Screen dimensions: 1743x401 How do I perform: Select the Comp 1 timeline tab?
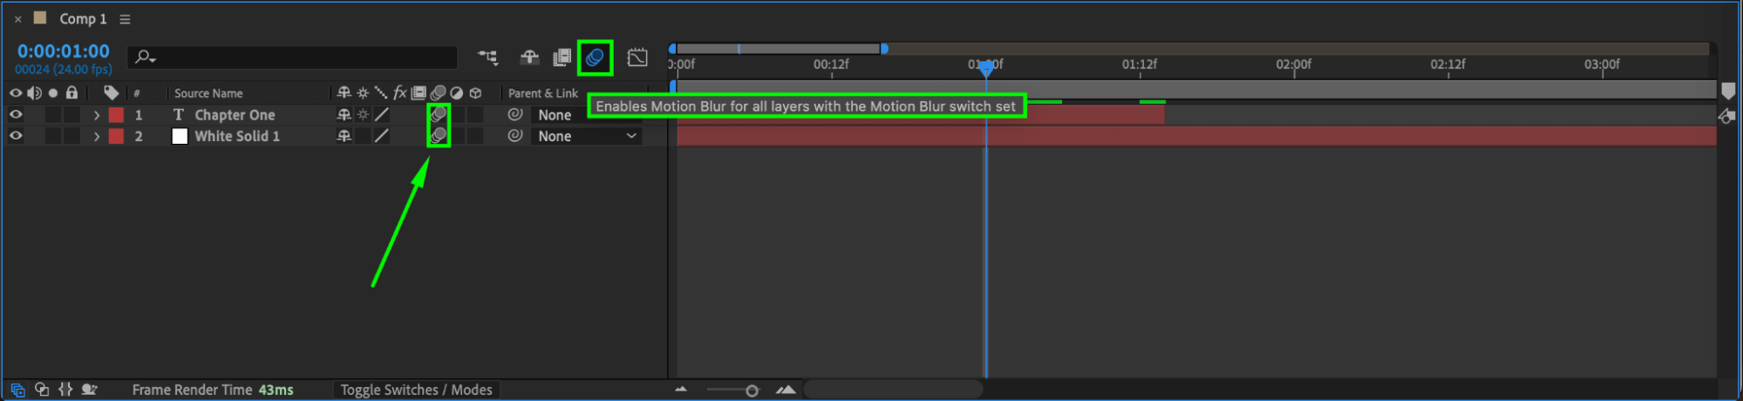tap(83, 18)
